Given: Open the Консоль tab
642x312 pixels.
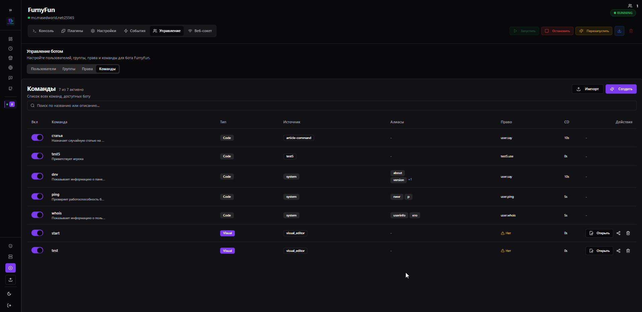Looking at the screenshot, I should pos(43,31).
